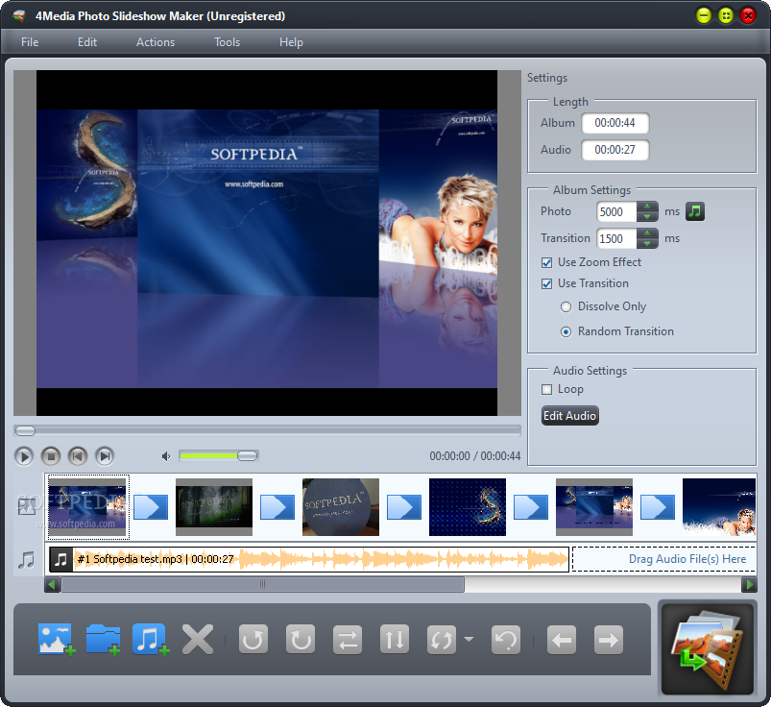This screenshot has width=771, height=707.
Task: Select the first Softpedia thumbnail in timeline
Action: (x=87, y=507)
